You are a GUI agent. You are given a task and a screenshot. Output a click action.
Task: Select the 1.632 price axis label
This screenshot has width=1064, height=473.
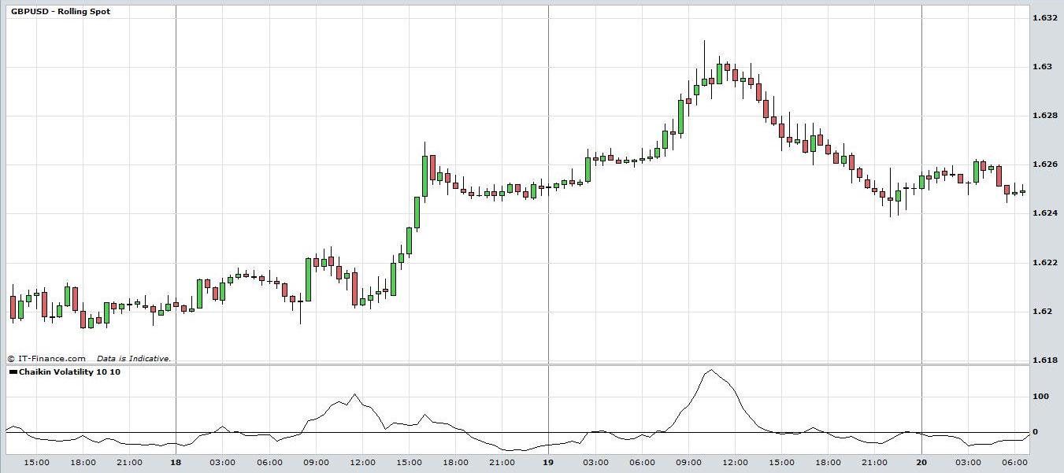point(1044,18)
